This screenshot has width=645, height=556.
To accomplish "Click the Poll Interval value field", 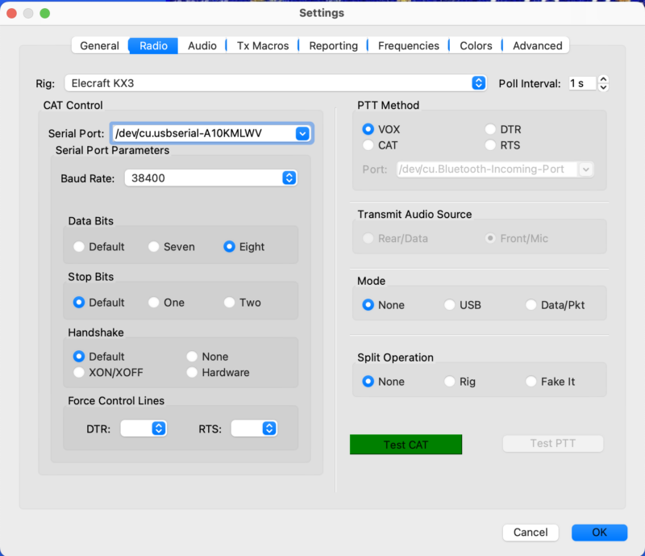I will [581, 83].
